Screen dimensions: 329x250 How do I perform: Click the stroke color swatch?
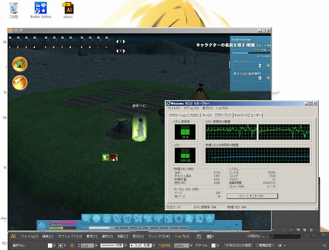coord(61,245)
